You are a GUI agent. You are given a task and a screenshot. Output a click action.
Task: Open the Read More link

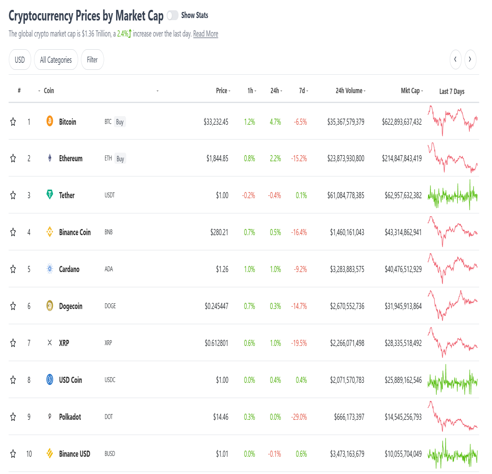pos(205,34)
